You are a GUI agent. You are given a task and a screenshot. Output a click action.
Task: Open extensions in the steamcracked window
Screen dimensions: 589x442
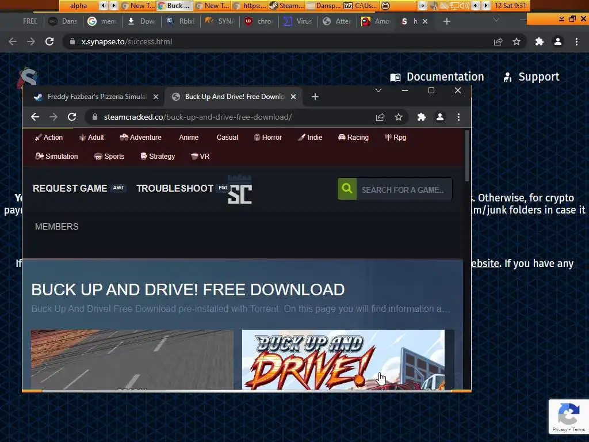coord(422,117)
